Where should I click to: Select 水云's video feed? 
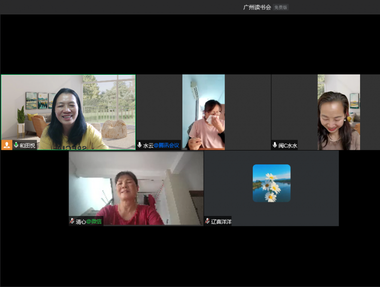point(203,111)
